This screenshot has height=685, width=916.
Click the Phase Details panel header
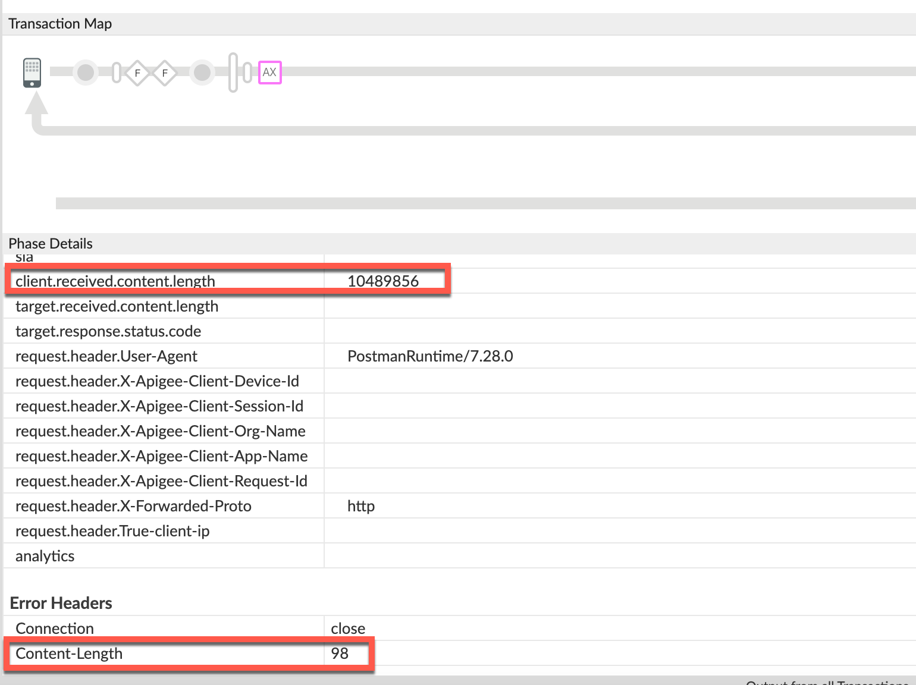51,244
